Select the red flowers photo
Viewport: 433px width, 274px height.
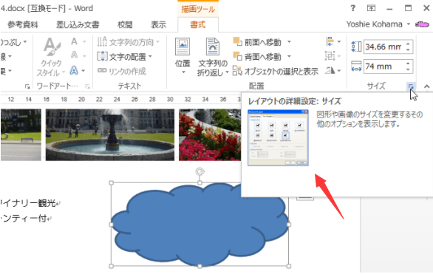210,134
